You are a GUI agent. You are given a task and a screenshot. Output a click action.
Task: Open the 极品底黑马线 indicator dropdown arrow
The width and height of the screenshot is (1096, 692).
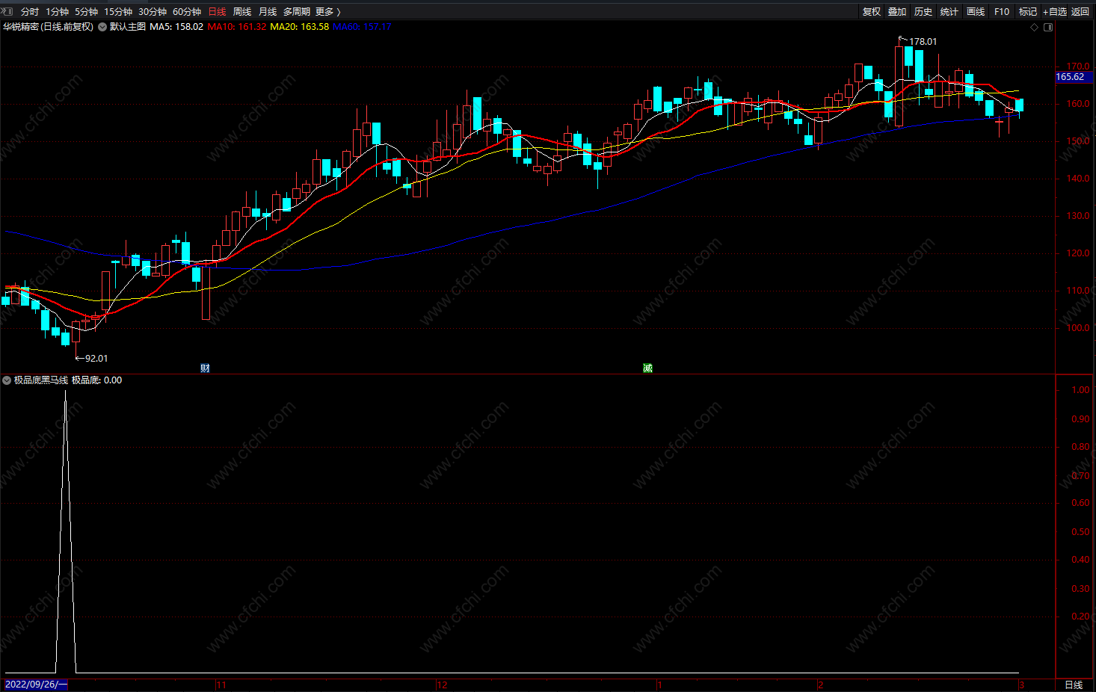point(7,380)
